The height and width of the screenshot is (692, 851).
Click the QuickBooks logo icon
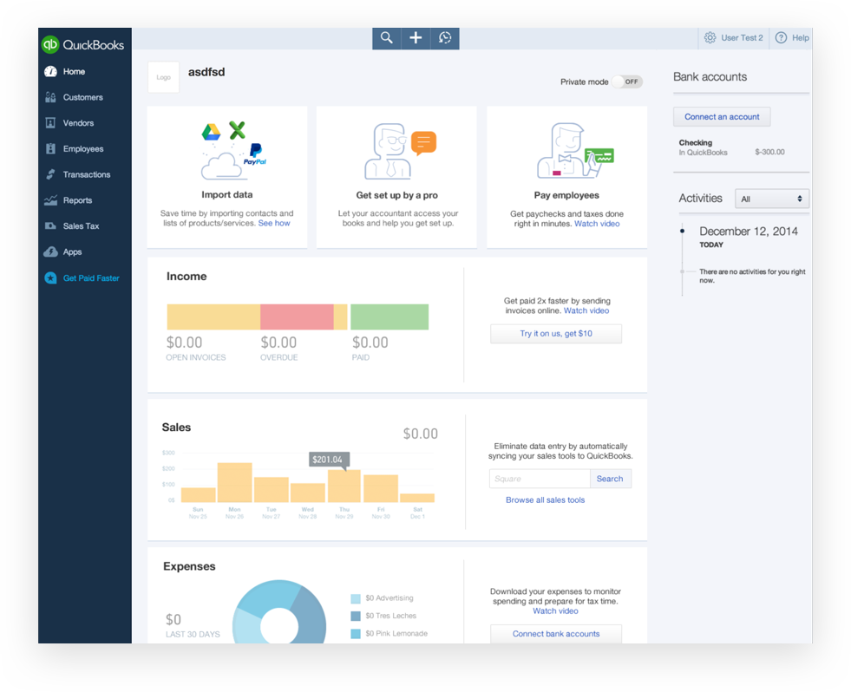point(50,44)
